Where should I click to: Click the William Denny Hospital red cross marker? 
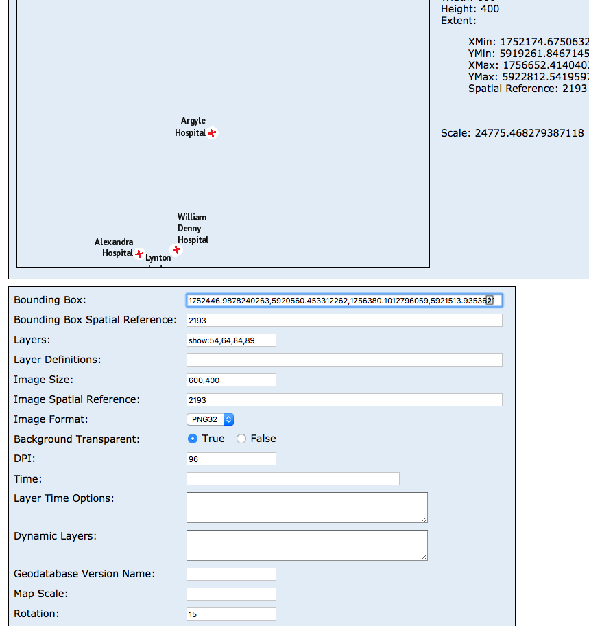point(176,250)
